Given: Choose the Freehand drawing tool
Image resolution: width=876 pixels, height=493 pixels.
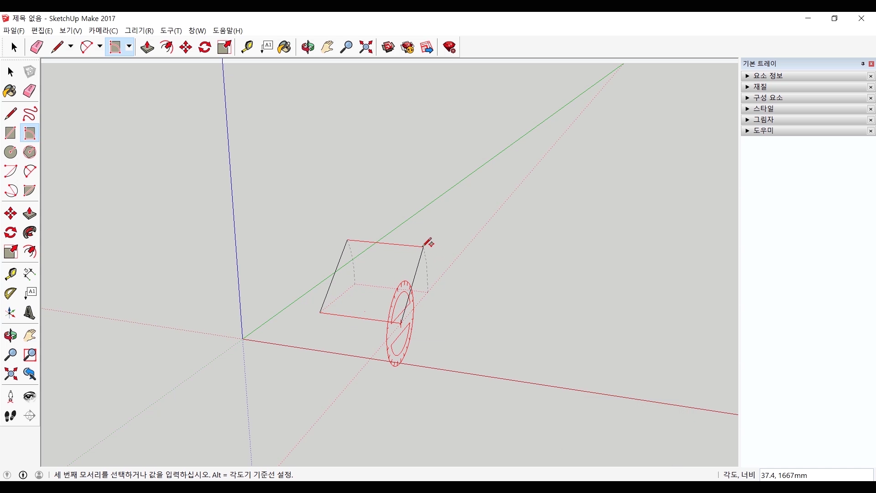Looking at the screenshot, I should pos(30,114).
